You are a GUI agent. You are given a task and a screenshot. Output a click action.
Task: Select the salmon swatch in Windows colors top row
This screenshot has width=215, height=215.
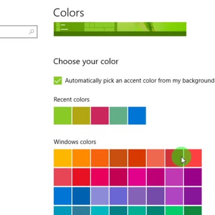(x=156, y=158)
